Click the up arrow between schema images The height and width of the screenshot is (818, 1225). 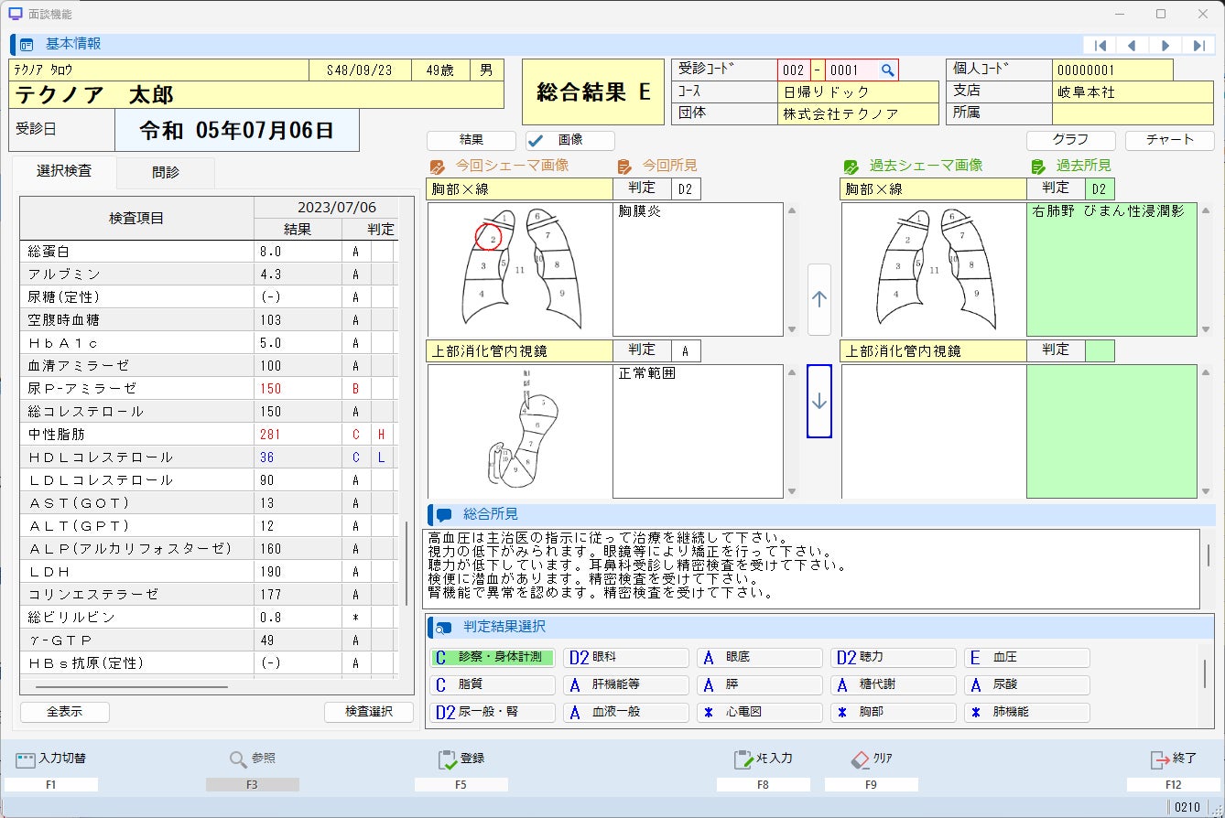coord(819,299)
